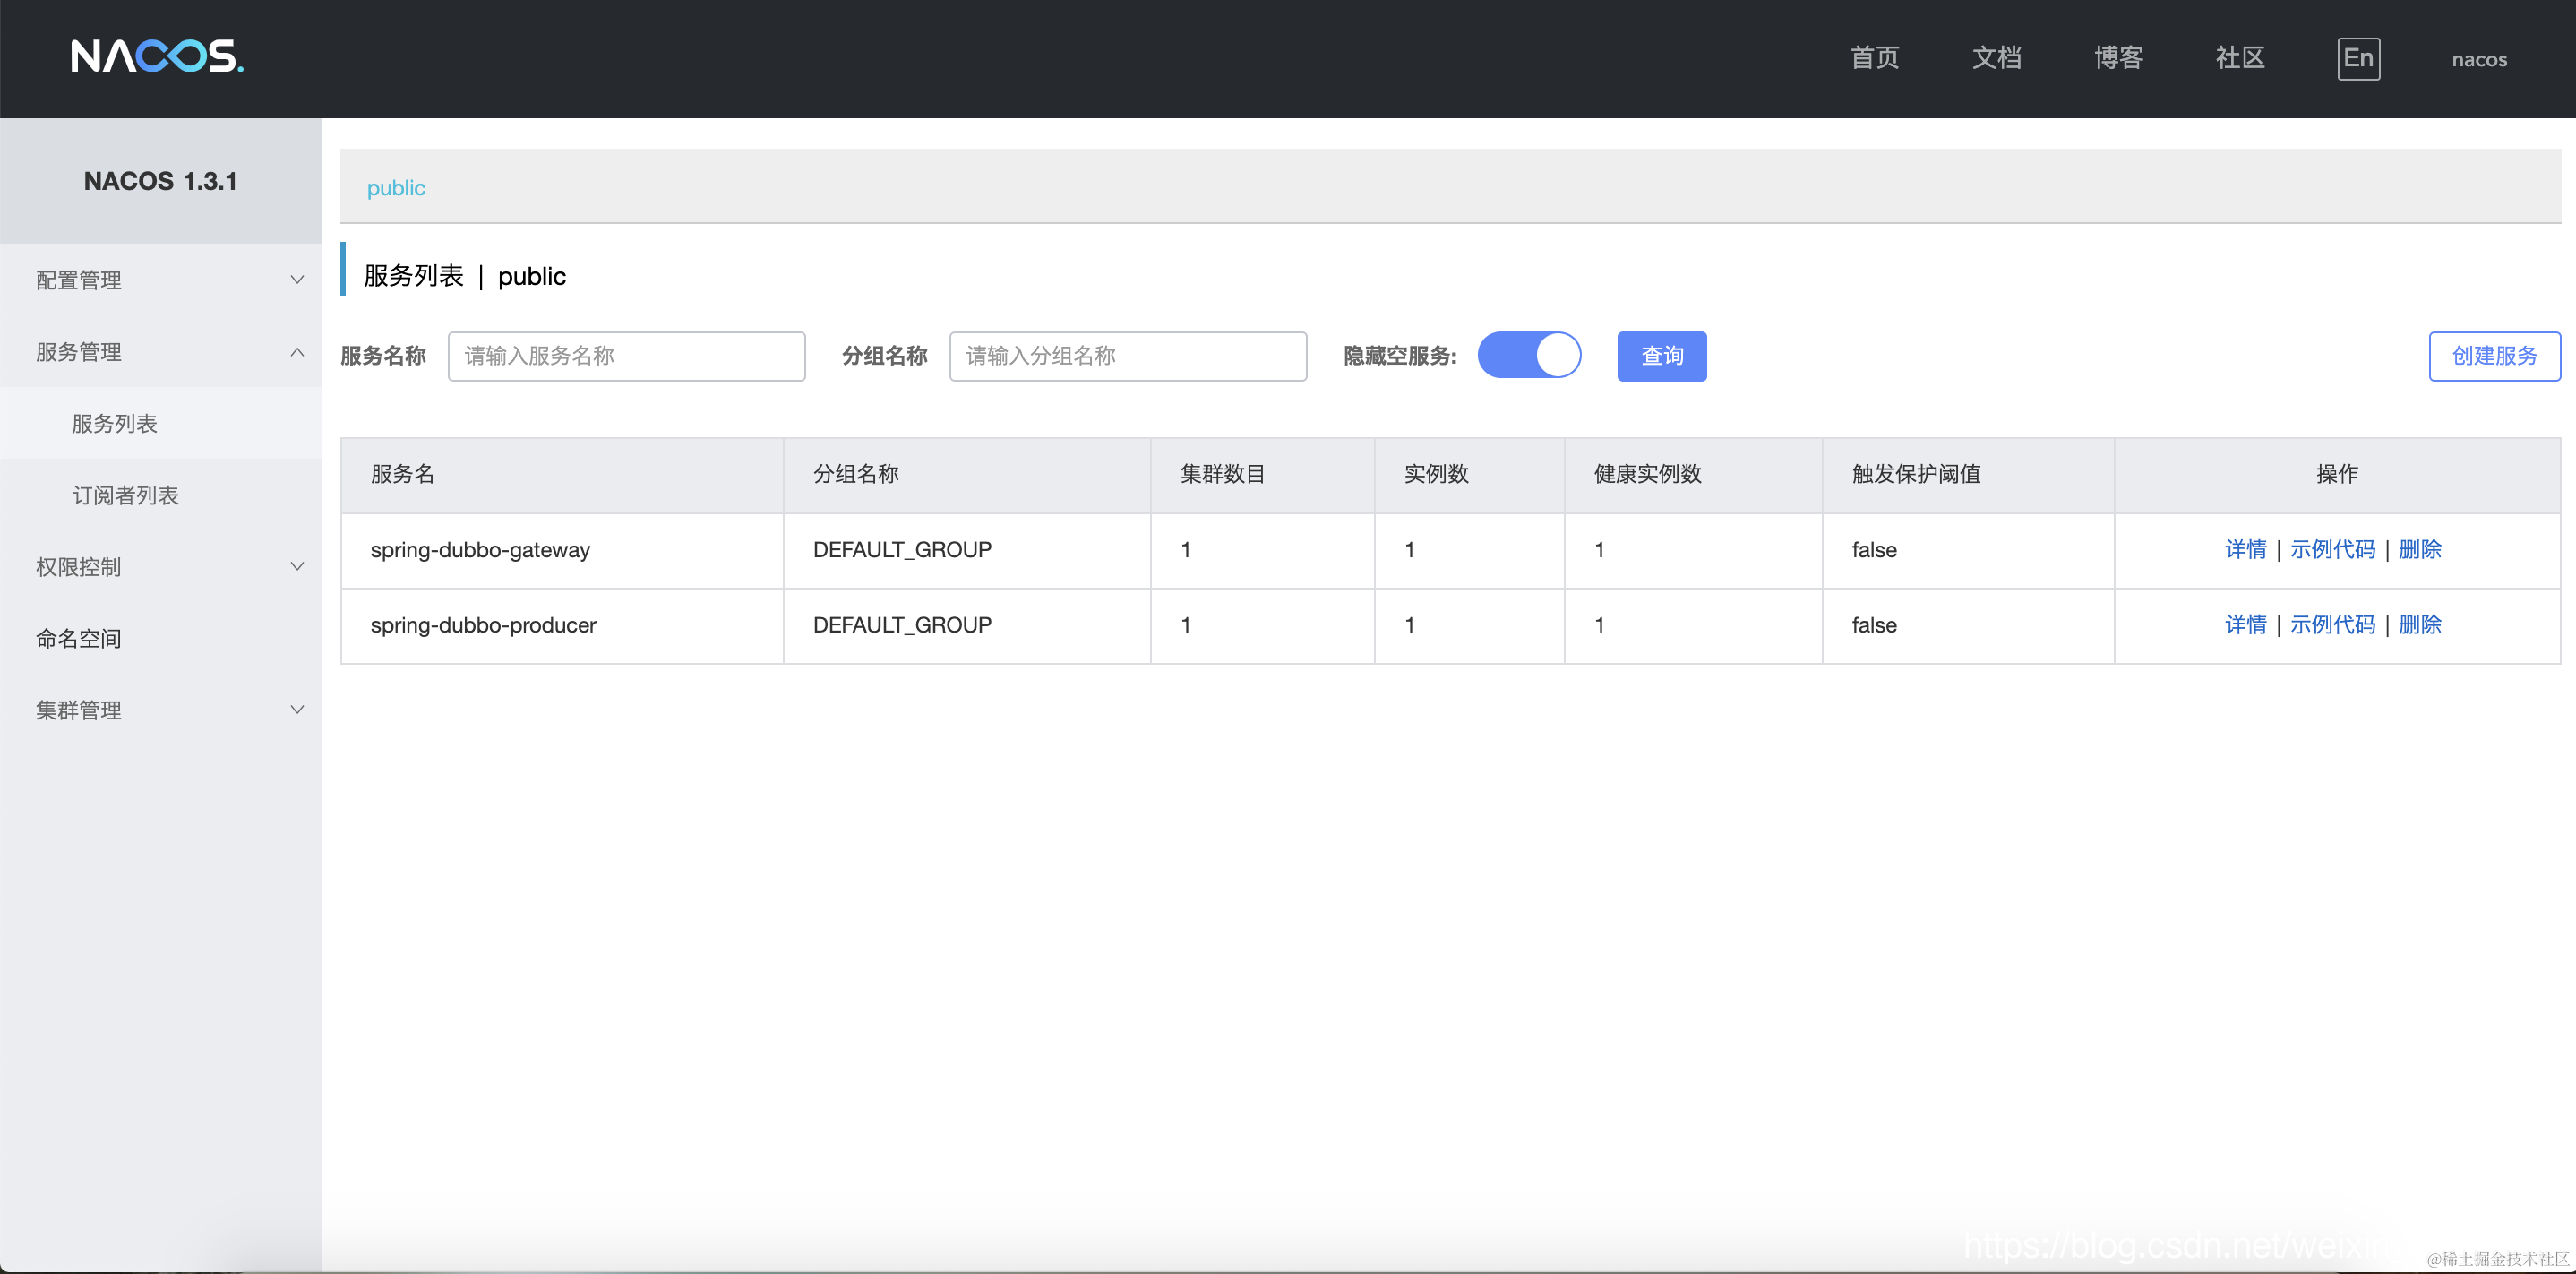Focus the 分组名称 input field
The height and width of the screenshot is (1274, 2576).
point(1127,356)
